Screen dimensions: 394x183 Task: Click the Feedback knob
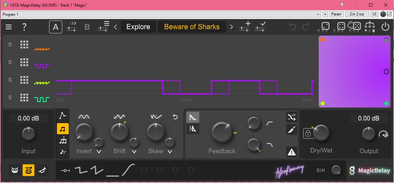[222, 132]
